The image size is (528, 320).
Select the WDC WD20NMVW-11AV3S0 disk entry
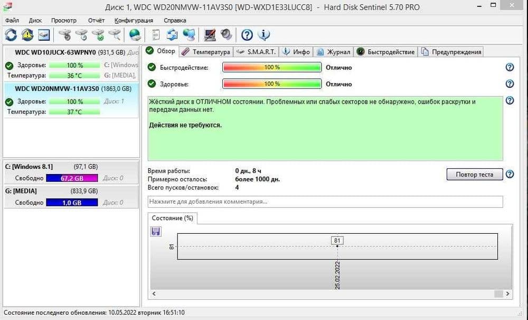[71, 100]
